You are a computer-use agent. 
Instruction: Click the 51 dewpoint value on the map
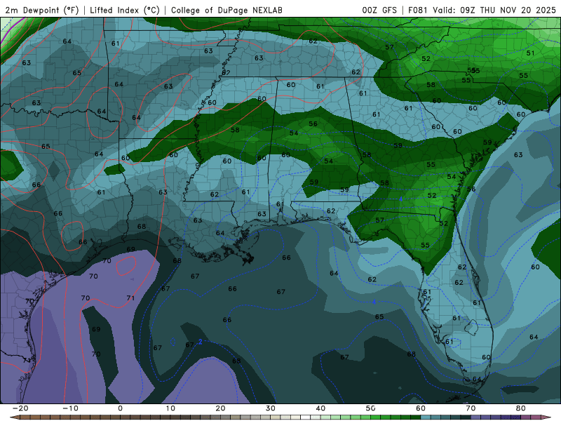click(531, 53)
